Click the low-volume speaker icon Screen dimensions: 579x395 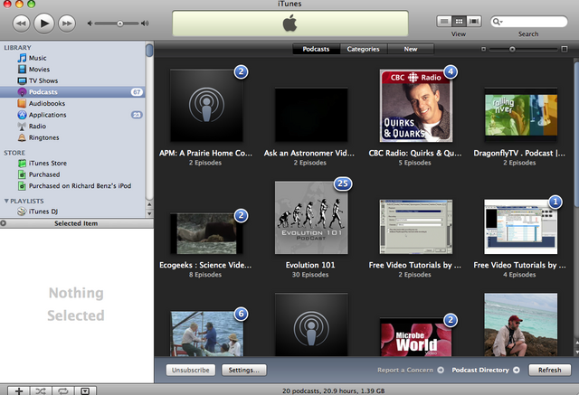(x=90, y=24)
